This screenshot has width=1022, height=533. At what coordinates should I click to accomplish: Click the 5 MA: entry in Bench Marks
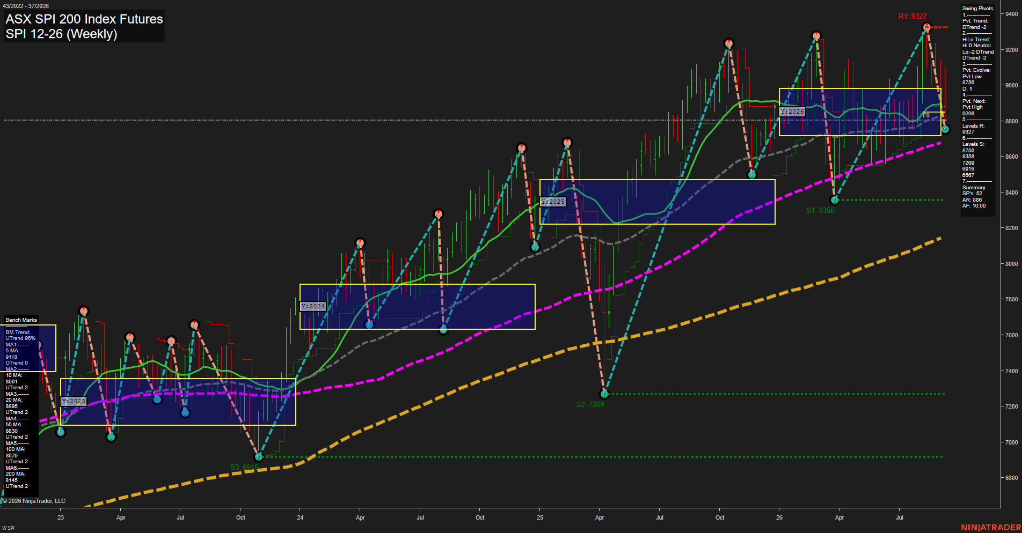(x=12, y=351)
